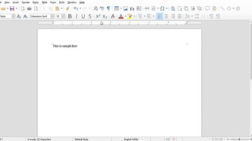Click Default Style in status bar

82,139
